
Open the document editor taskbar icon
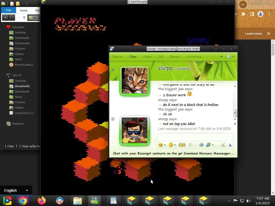pyautogui.click(x=114, y=201)
